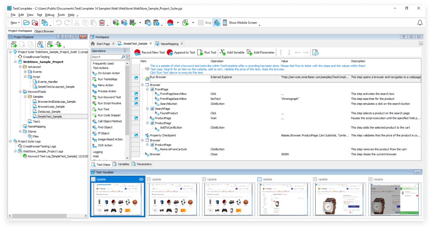Click the Show Mobile Screen button
The image size is (432, 229).
(x=240, y=23)
